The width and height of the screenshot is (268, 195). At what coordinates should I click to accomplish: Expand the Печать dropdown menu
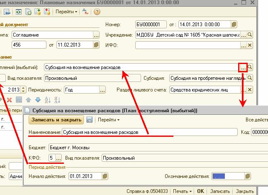tap(182, 191)
